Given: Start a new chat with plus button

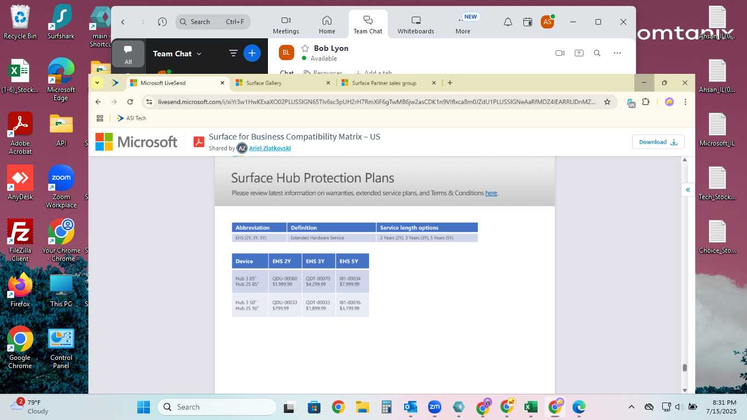Looking at the screenshot, I should (252, 53).
